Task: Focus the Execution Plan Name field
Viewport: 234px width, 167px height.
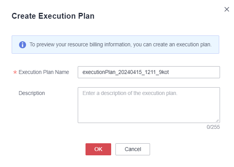Action: 149,72
